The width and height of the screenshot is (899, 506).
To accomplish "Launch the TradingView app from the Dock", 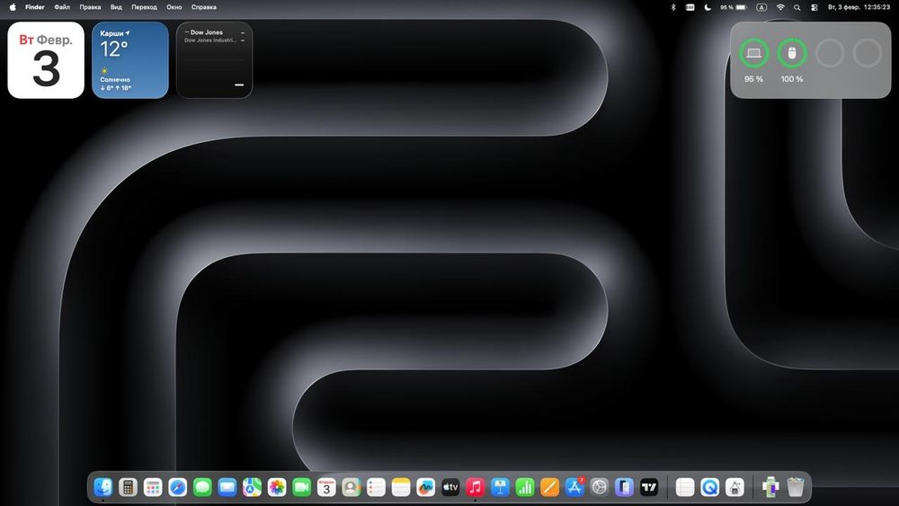I will pos(649,487).
